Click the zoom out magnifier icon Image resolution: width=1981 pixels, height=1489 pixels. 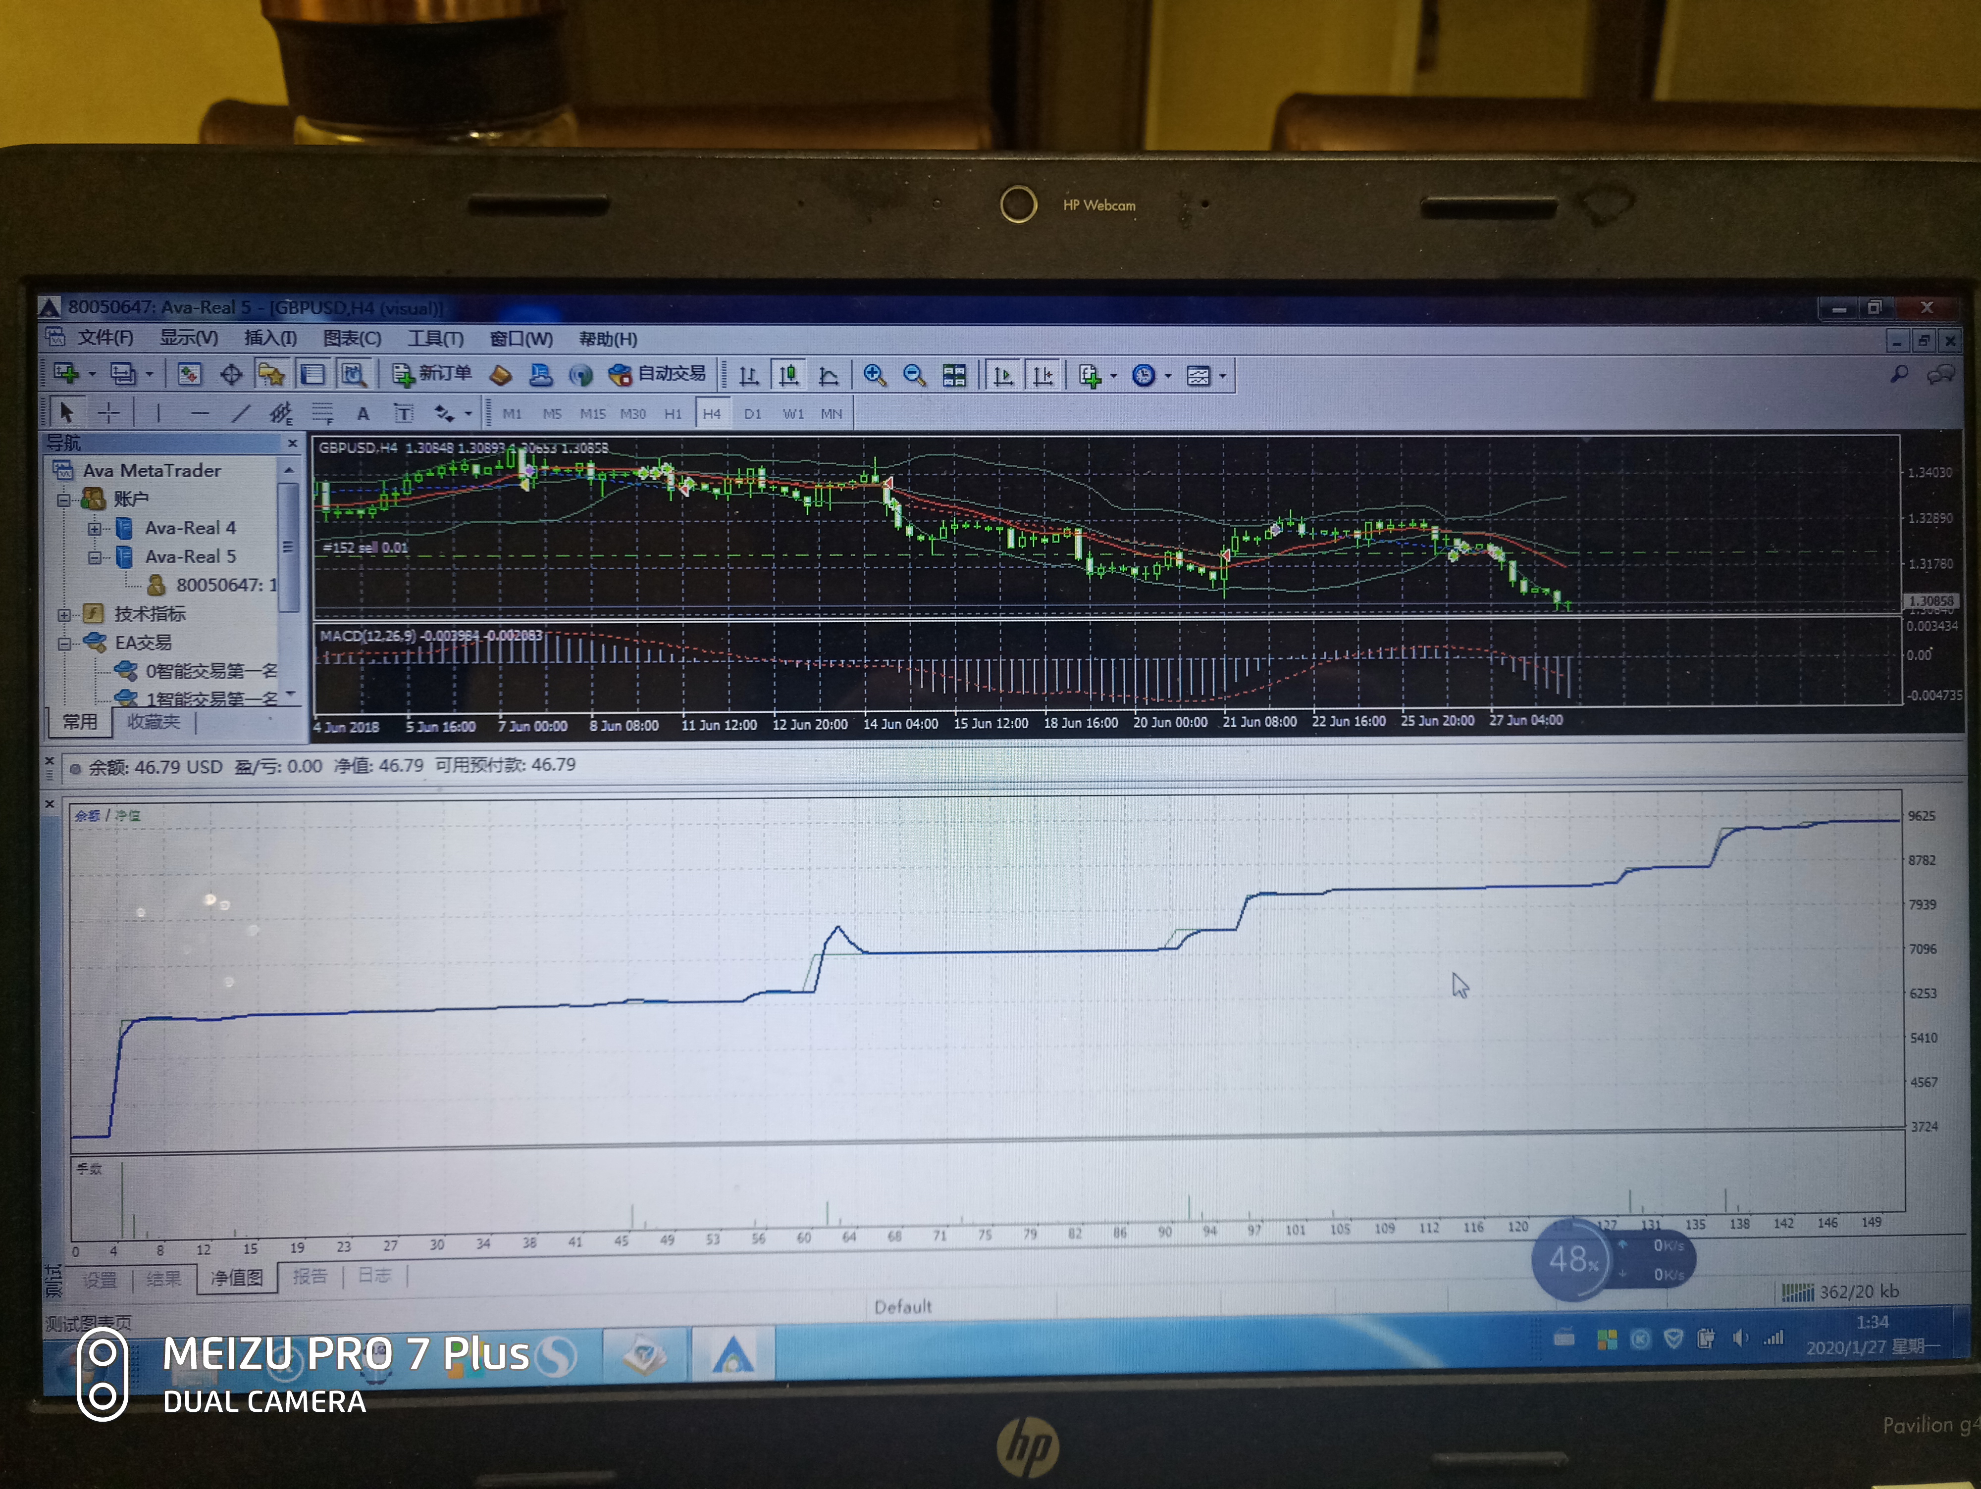pos(913,375)
